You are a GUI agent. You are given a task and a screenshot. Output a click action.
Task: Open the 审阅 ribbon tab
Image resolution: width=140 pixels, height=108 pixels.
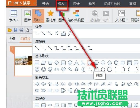[133, 4]
